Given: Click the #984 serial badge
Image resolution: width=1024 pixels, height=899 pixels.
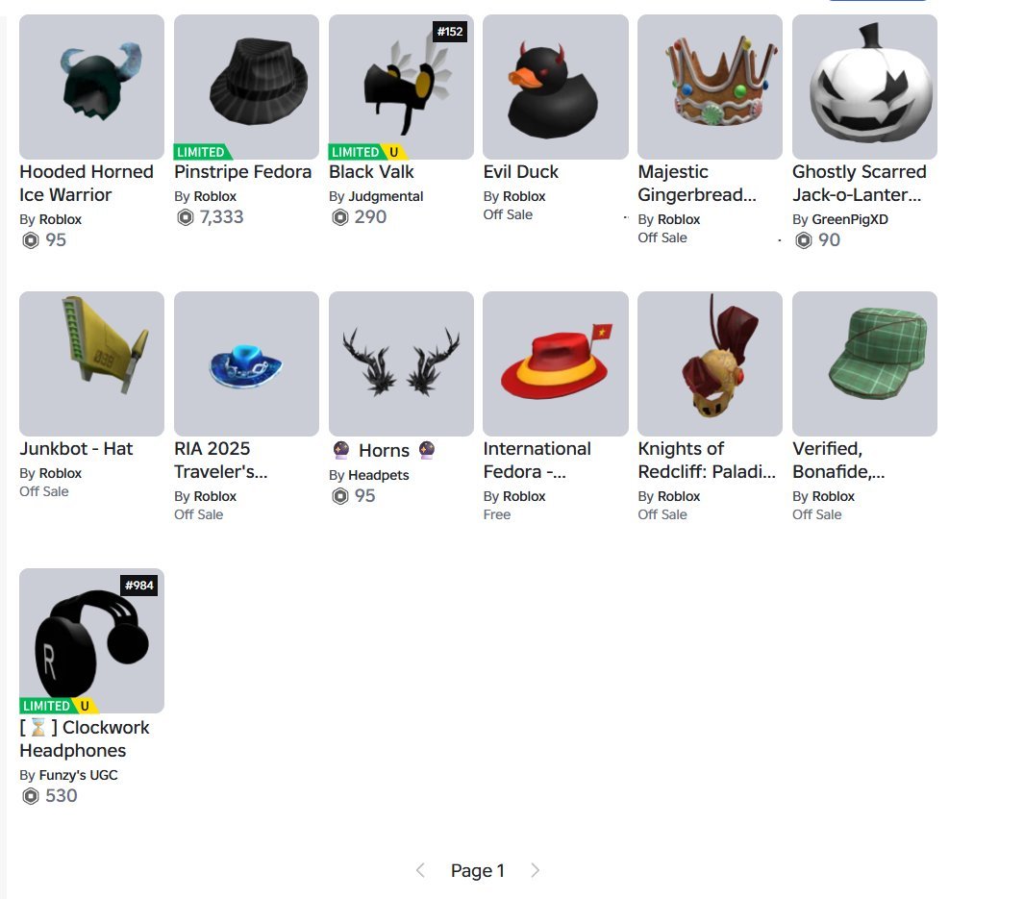Looking at the screenshot, I should pyautogui.click(x=139, y=585).
